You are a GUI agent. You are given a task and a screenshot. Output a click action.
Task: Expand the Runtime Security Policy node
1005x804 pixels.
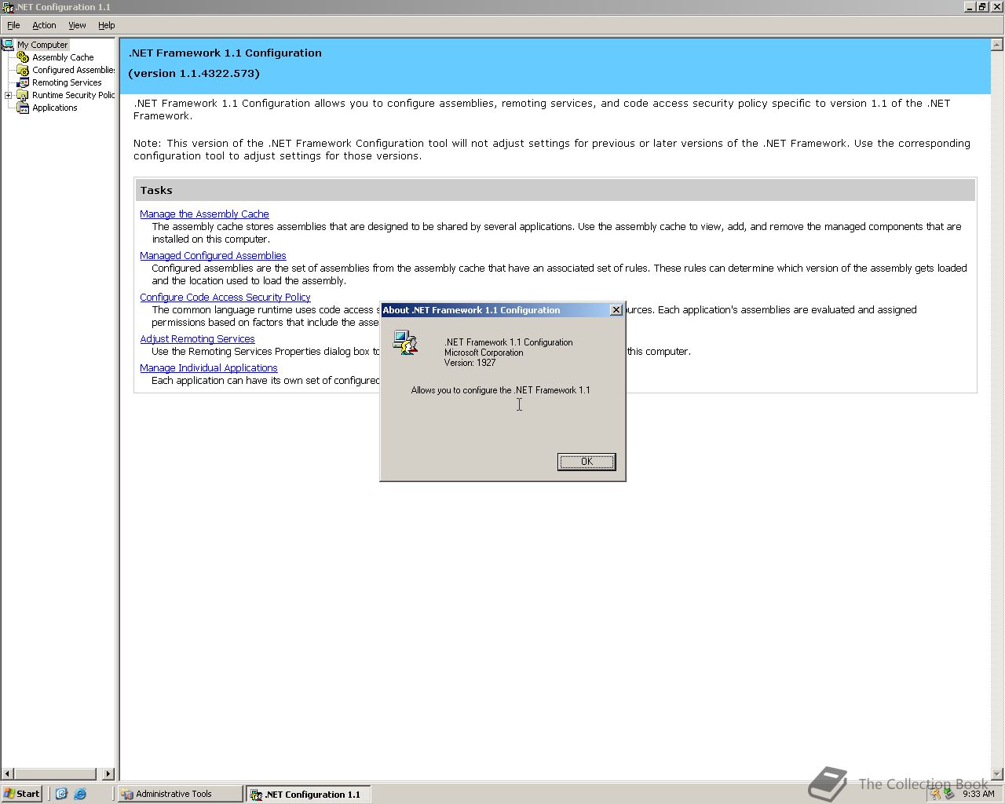[9, 95]
